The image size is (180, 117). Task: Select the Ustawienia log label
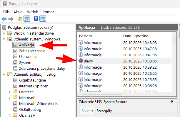click(x=28, y=57)
